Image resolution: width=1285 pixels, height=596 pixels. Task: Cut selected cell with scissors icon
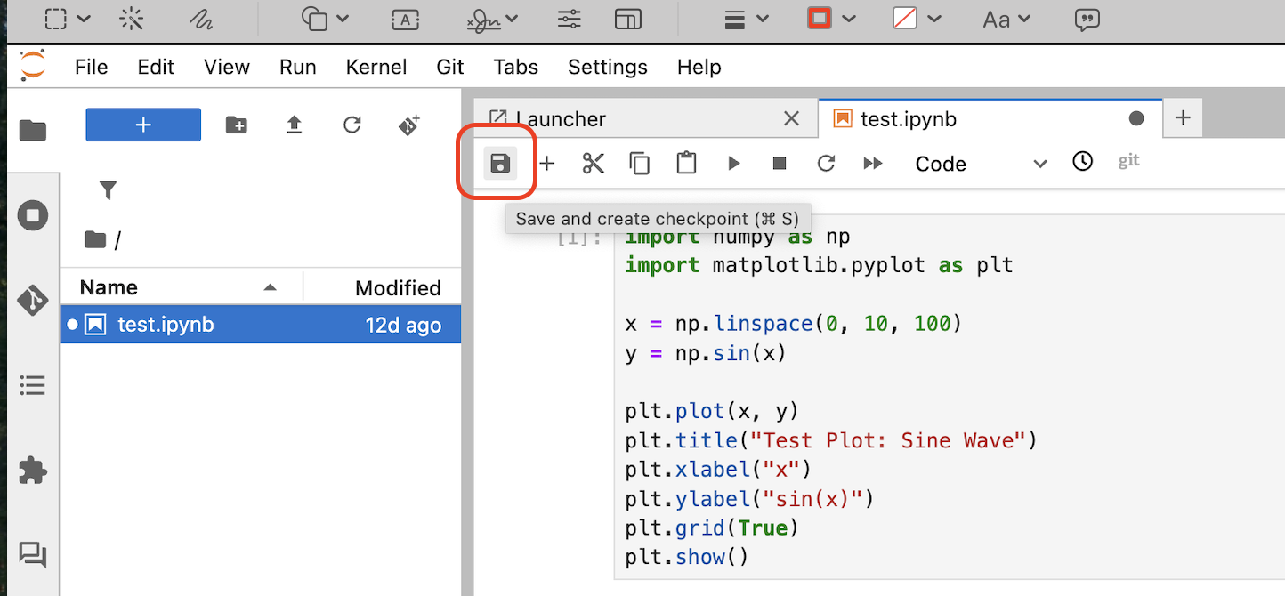(x=593, y=163)
